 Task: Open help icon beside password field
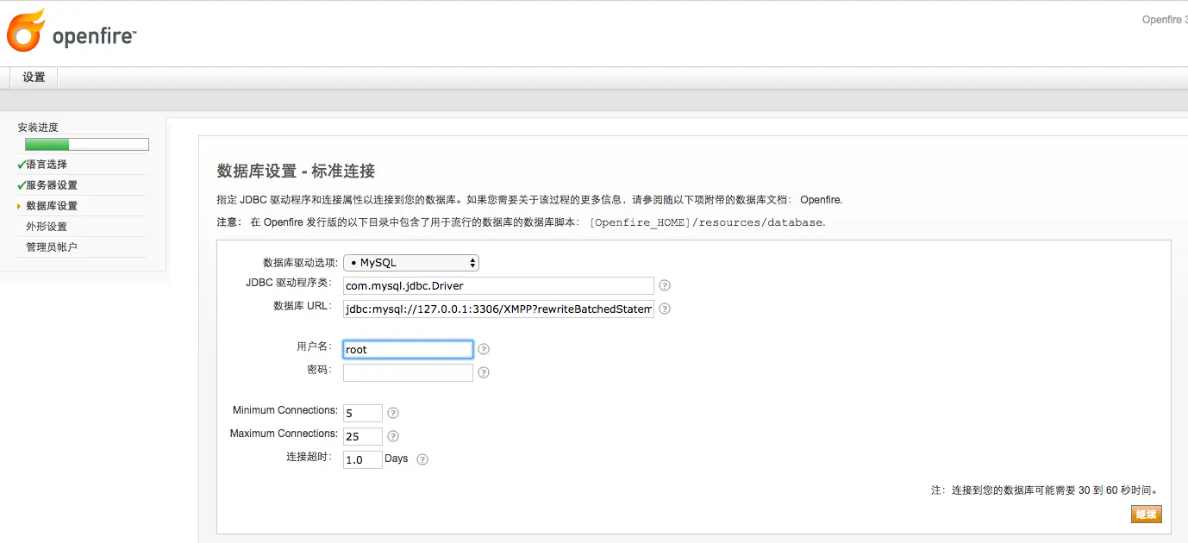pyautogui.click(x=484, y=373)
